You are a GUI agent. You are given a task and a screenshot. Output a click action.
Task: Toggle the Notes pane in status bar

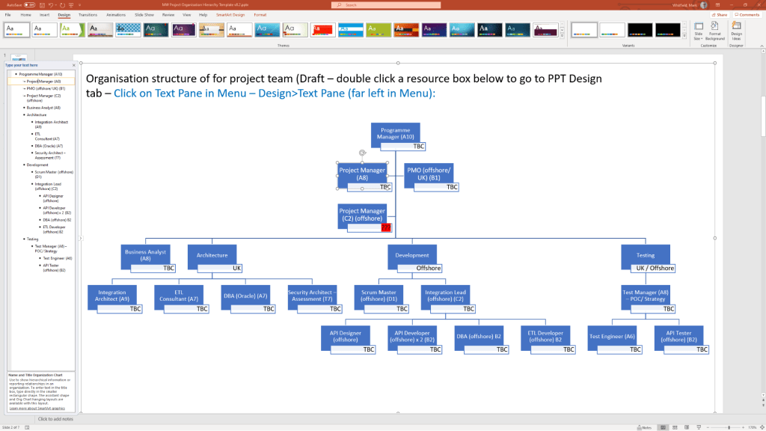tap(646, 427)
